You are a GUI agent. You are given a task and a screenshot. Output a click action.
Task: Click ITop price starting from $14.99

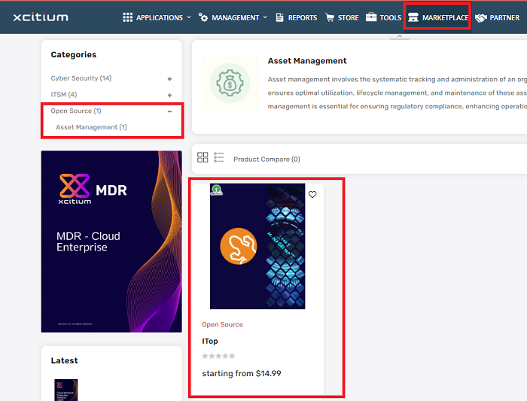tap(242, 373)
